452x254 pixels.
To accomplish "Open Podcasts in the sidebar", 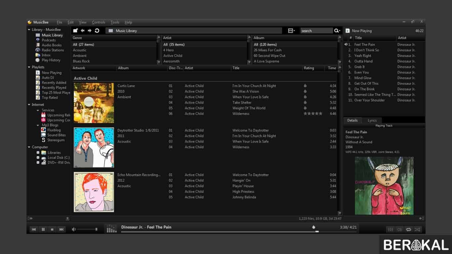I will (49, 40).
